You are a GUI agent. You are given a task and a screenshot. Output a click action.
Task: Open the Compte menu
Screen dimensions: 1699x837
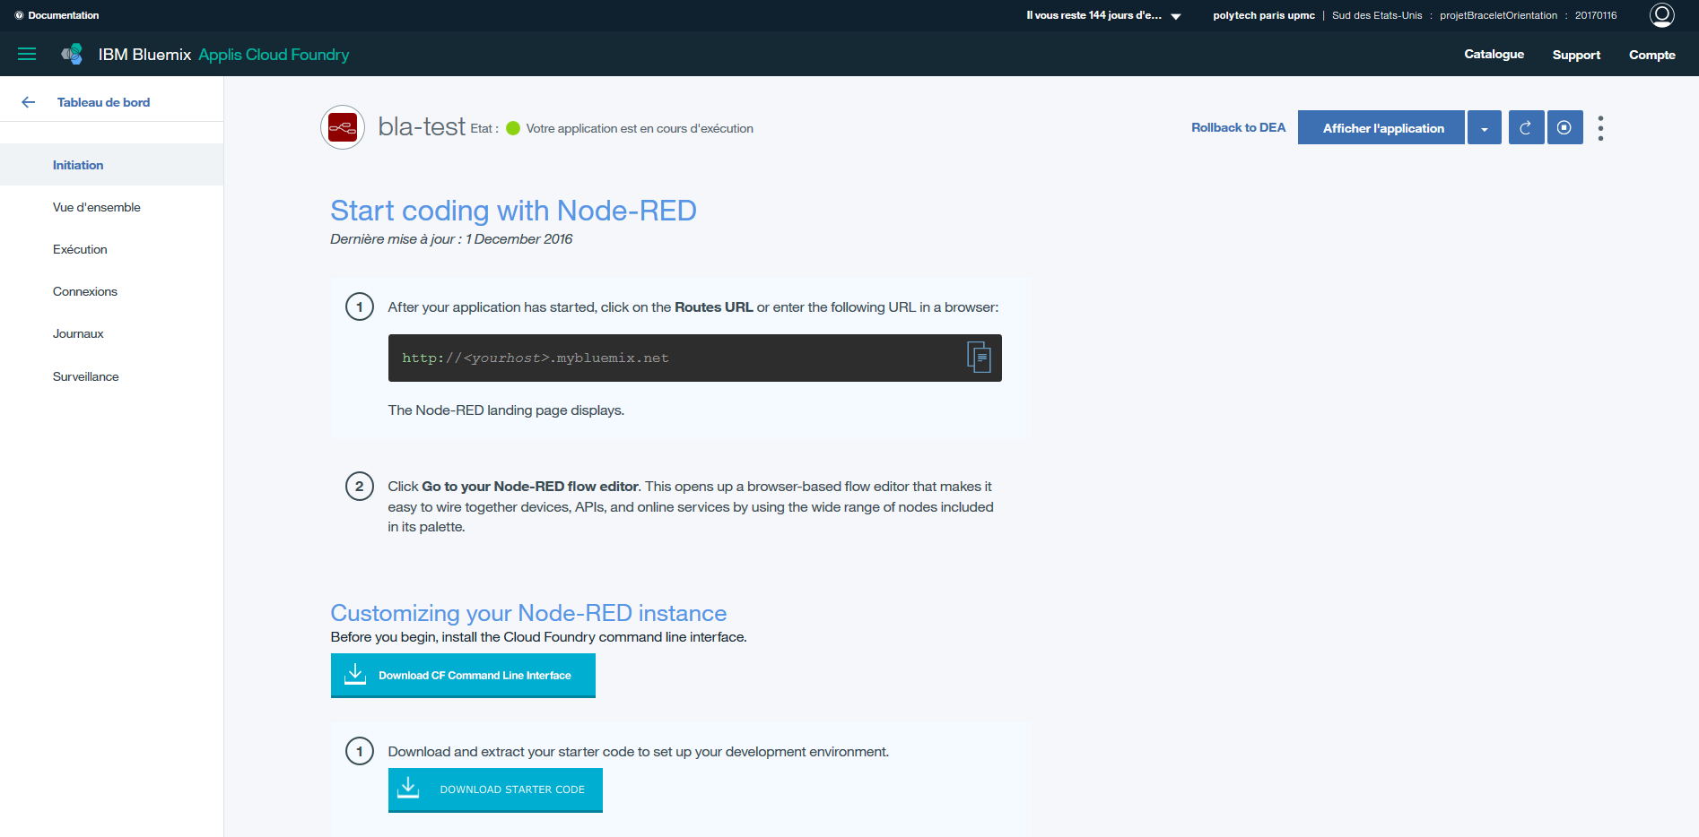tap(1651, 55)
